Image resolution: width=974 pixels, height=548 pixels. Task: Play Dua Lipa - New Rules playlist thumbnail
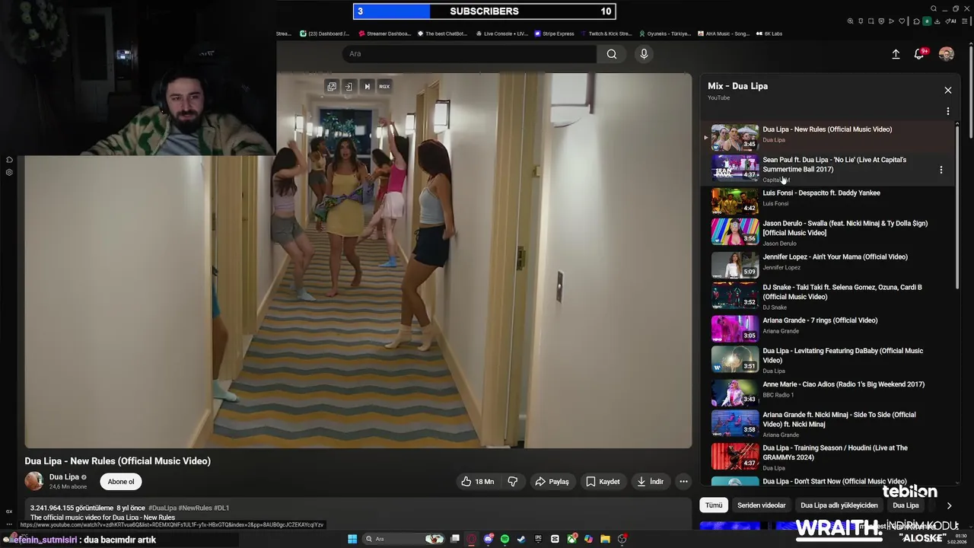coord(735,137)
